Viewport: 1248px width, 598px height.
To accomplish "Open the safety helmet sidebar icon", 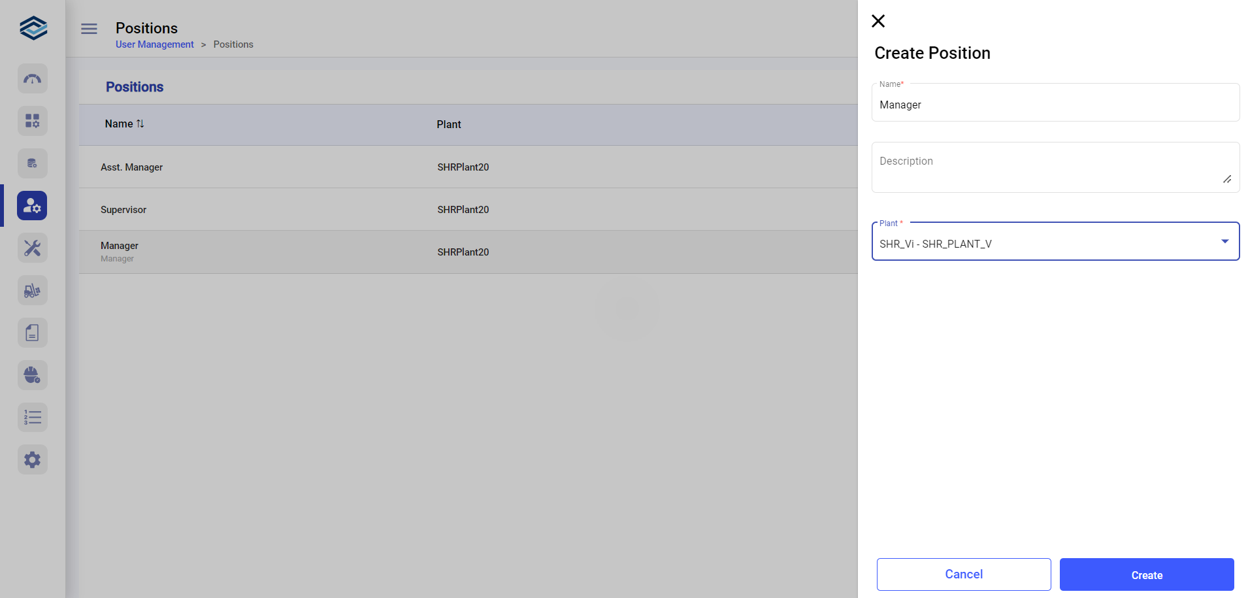I will pos(33,375).
